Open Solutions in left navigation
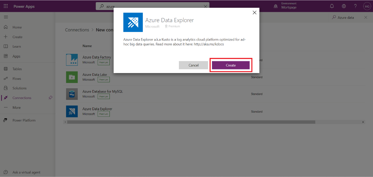This screenshot has width=373, height=177. coord(19,88)
